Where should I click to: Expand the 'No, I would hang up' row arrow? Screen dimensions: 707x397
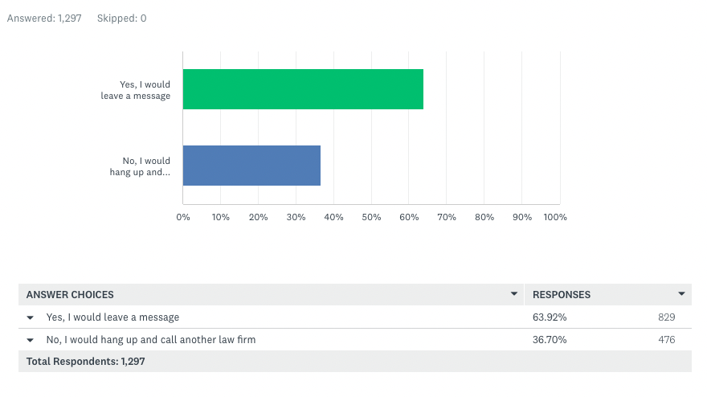[x=31, y=340]
